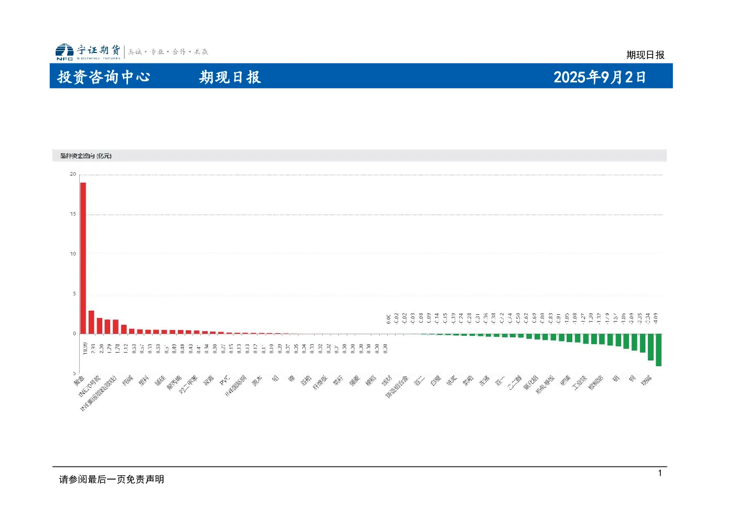Click the page number 1 in the footer
736x521 pixels.
pyautogui.click(x=660, y=473)
